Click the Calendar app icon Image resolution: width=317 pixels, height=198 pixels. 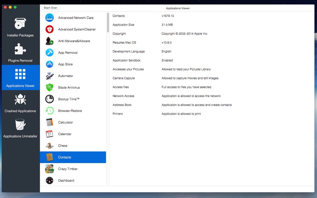point(49,134)
